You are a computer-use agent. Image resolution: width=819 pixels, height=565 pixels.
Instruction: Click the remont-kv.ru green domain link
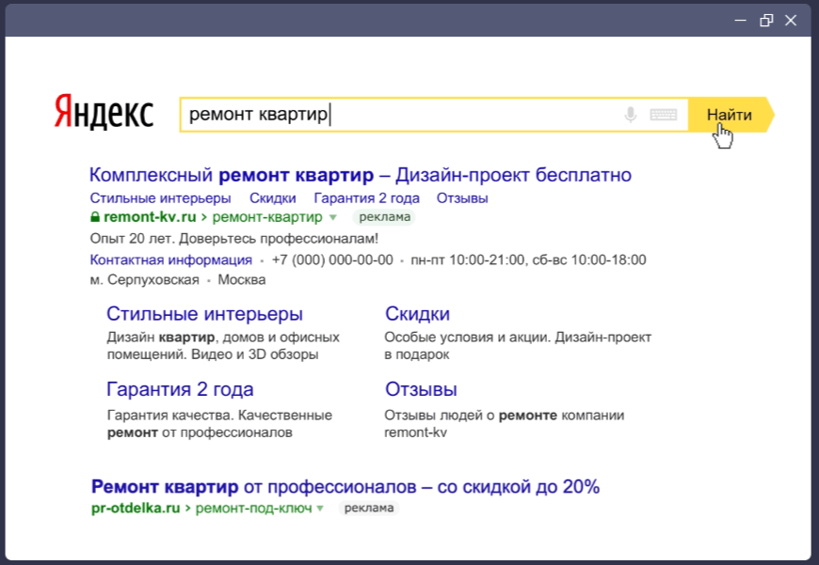click(150, 216)
